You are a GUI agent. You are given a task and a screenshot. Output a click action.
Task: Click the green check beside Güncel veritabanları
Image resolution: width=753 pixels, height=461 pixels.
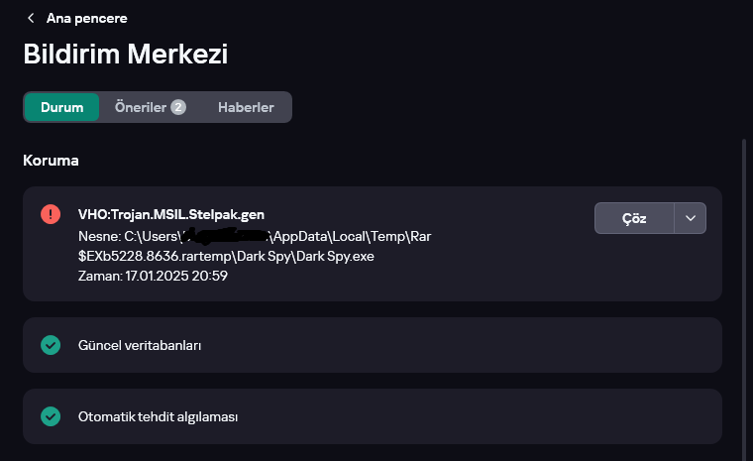coord(51,345)
